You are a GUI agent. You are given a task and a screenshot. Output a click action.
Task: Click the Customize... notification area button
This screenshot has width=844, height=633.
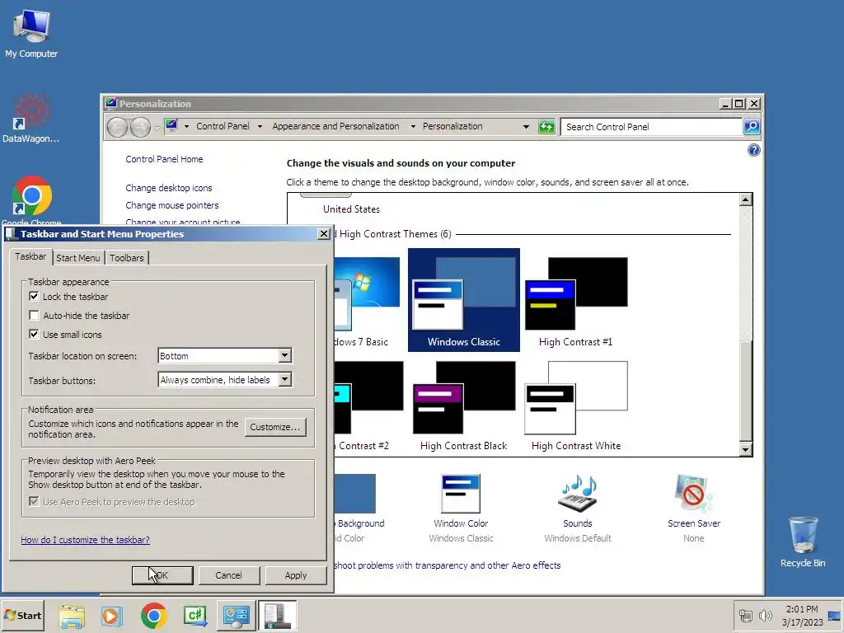coord(275,427)
